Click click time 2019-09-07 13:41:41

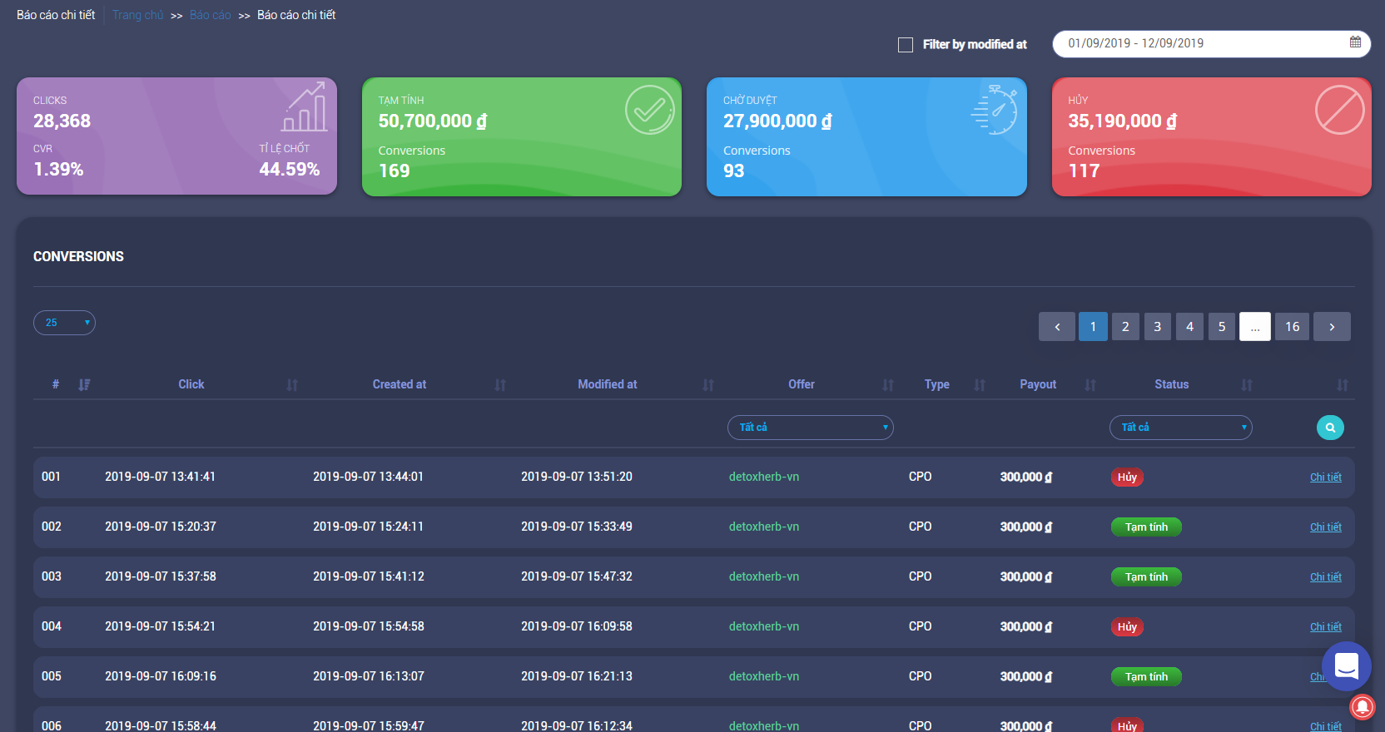[x=160, y=477]
